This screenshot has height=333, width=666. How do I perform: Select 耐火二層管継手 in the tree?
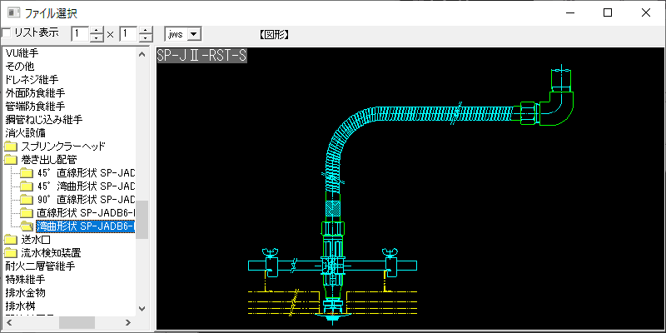click(x=40, y=266)
